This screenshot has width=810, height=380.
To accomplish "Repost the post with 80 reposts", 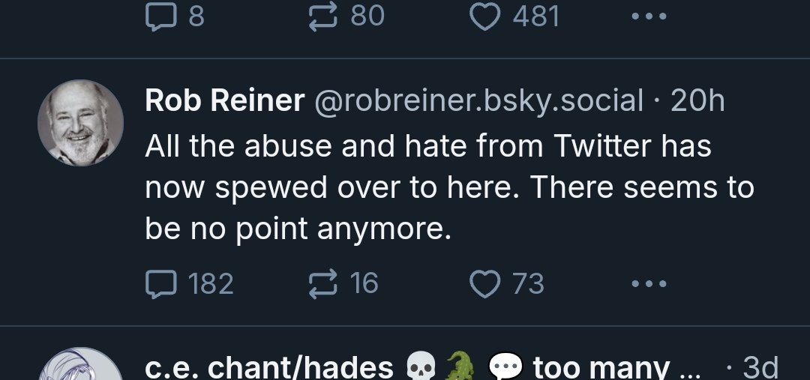I will (x=324, y=14).
